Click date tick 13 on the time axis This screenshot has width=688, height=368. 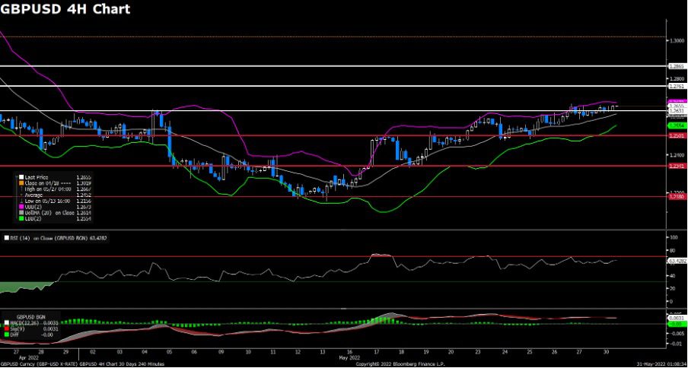click(323, 352)
